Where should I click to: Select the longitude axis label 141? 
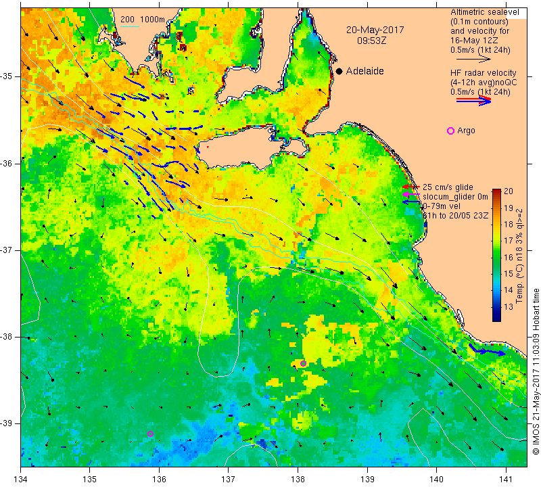point(506,479)
